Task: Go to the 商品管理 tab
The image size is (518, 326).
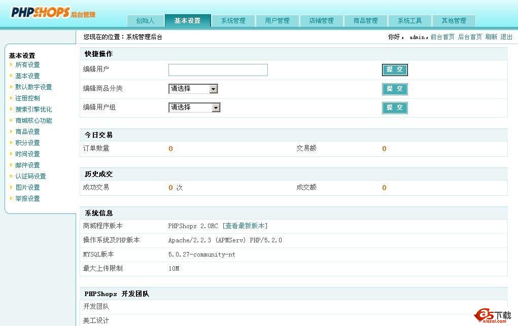Action: pos(365,21)
